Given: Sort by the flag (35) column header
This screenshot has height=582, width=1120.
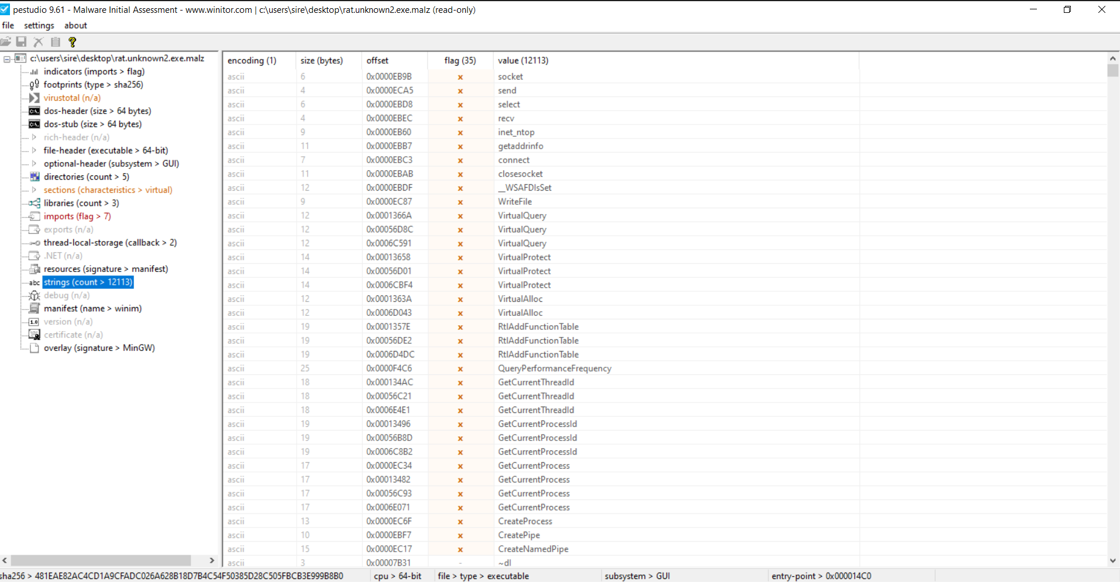Looking at the screenshot, I should tap(460, 60).
